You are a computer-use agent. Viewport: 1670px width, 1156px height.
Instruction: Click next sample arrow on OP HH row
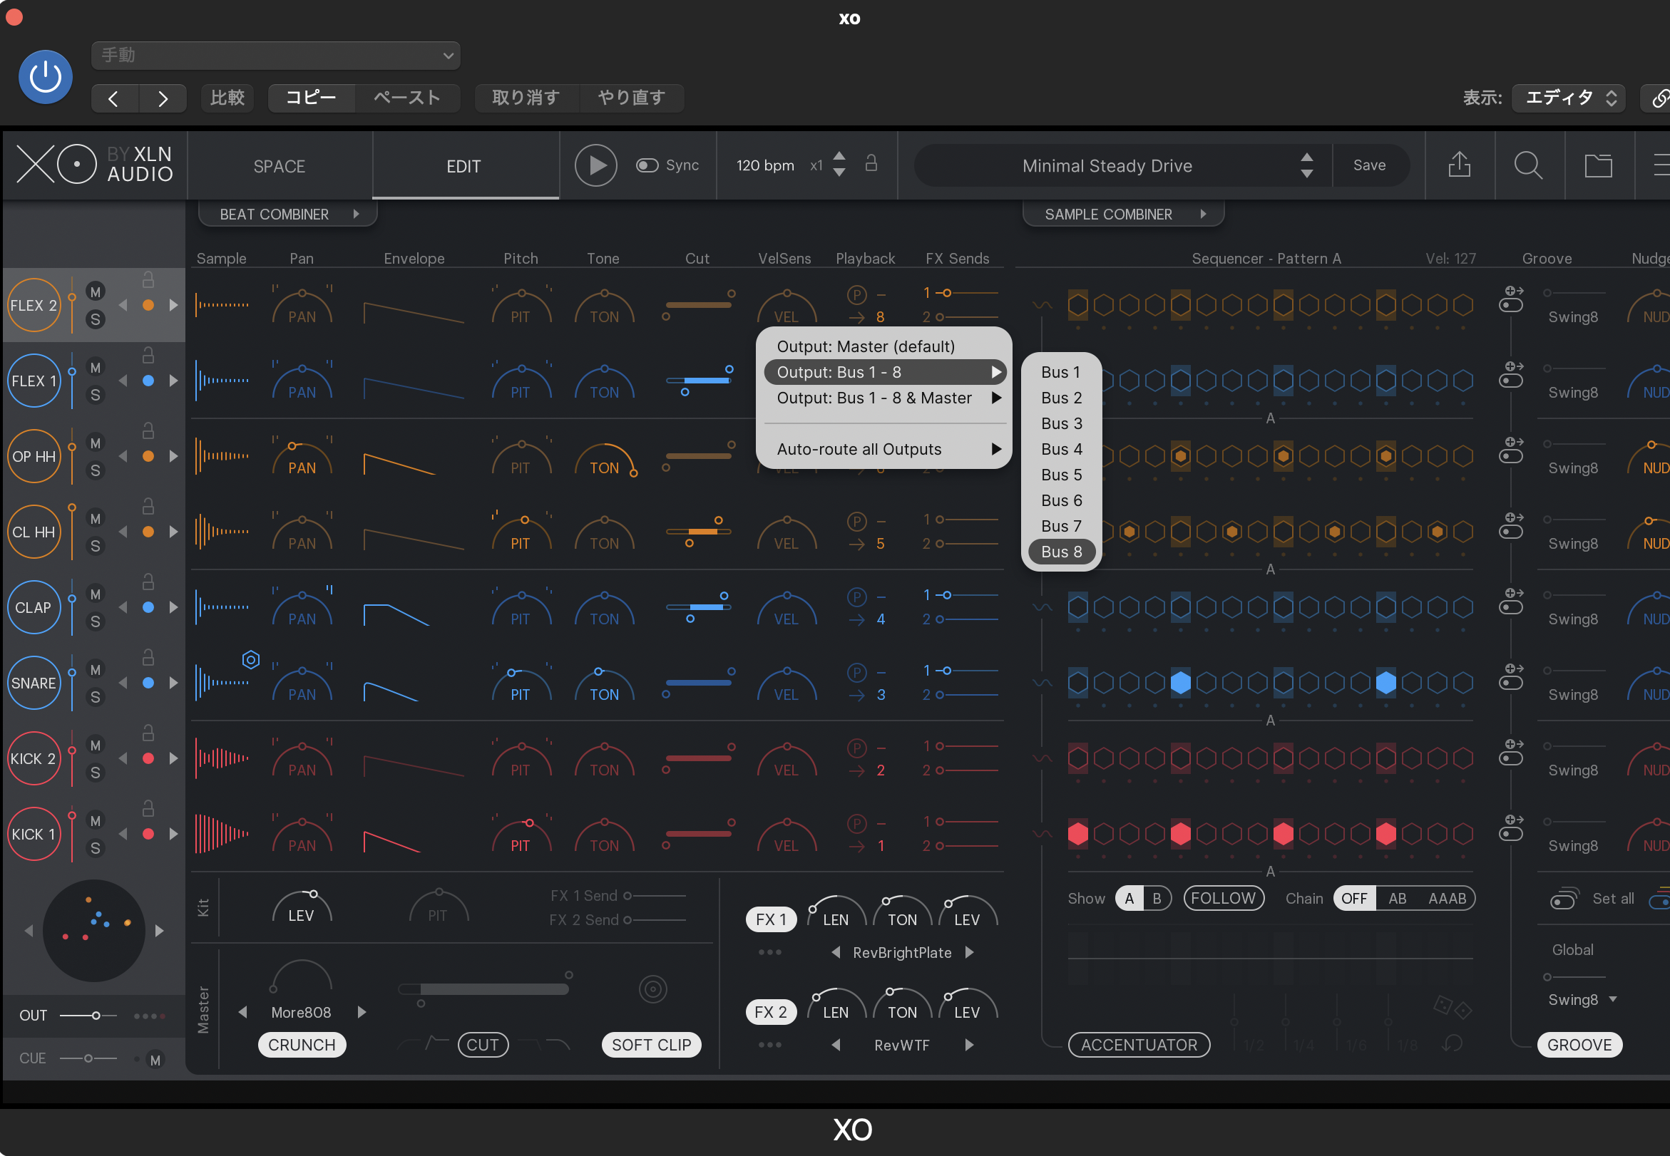pyautogui.click(x=173, y=455)
